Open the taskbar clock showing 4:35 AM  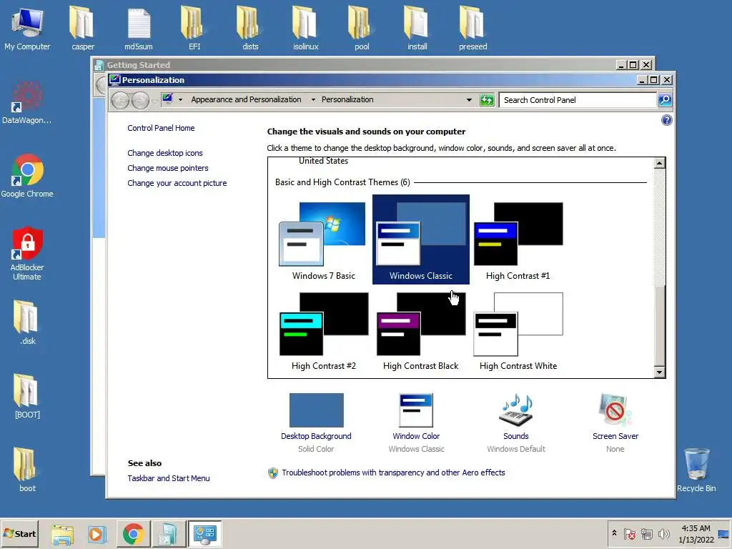point(696,533)
